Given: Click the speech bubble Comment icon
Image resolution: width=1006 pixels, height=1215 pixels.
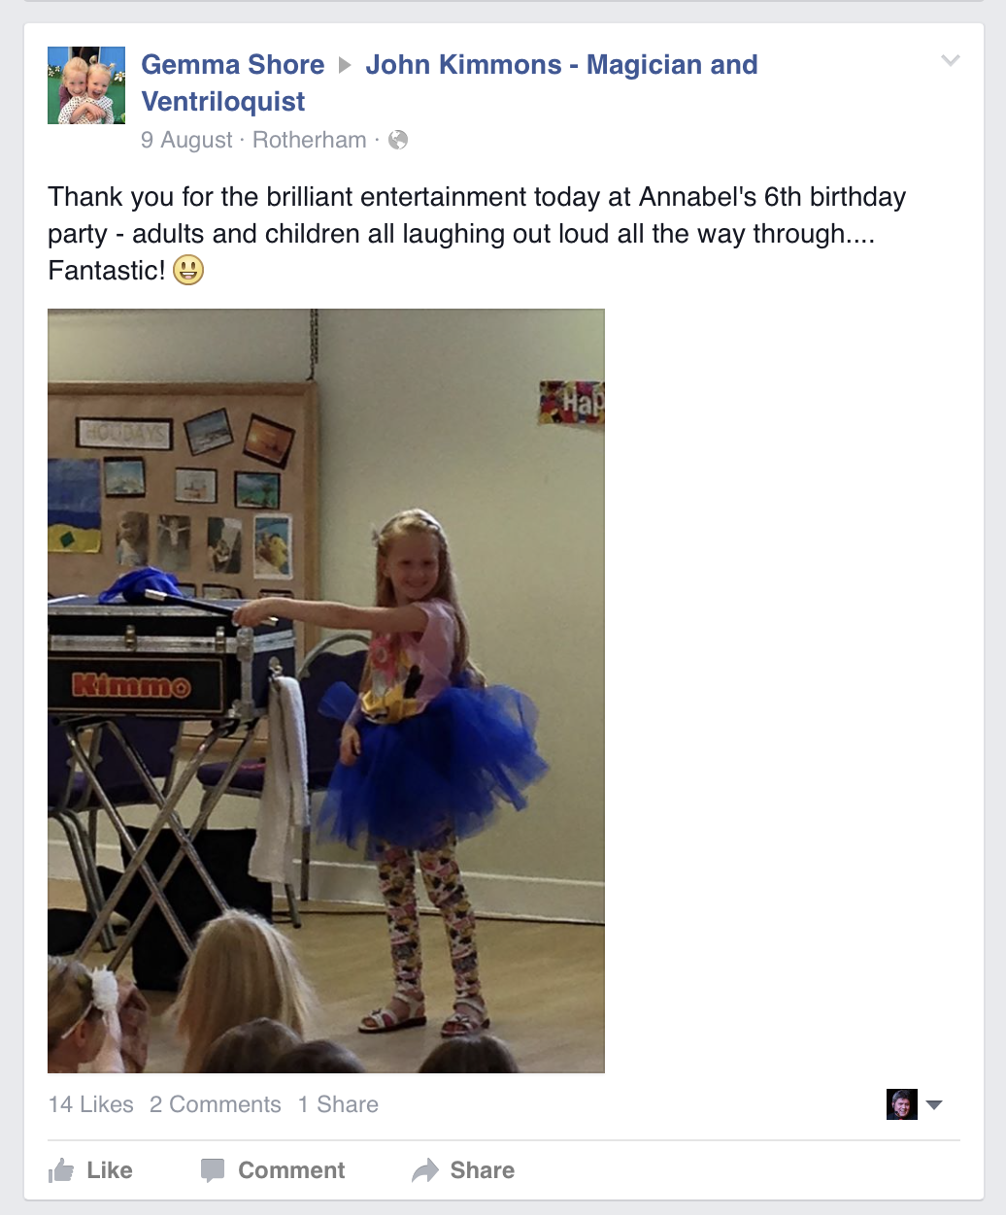Looking at the screenshot, I should (x=213, y=1170).
